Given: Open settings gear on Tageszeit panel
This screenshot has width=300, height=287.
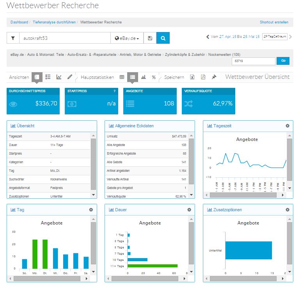Looking at the screenshot, I should coord(288,126).
